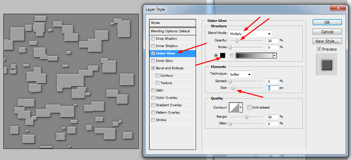The height and width of the screenshot is (160, 351).
Task: Click the Noise slider handle
Action: click(230, 47)
